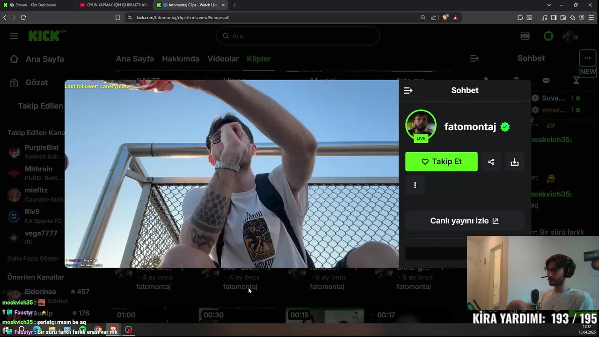Follow fatomontaj with Takip Et button
This screenshot has width=599, height=337.
pyautogui.click(x=441, y=161)
